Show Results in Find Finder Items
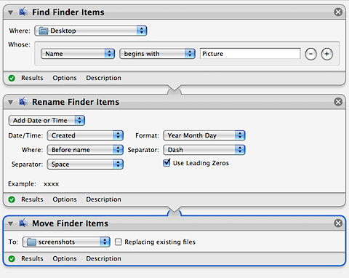Image resolution: width=349 pixels, height=278 pixels. pyautogui.click(x=32, y=78)
